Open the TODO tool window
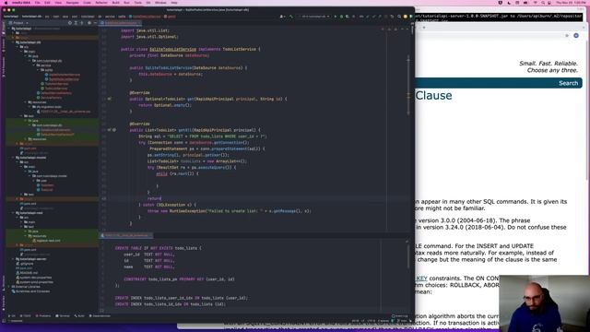Viewport: 590px width, 332px height. tap(25, 315)
